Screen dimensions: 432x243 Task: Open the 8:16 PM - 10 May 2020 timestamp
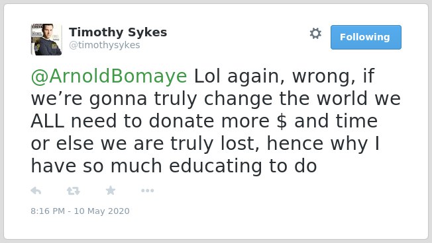pos(80,211)
